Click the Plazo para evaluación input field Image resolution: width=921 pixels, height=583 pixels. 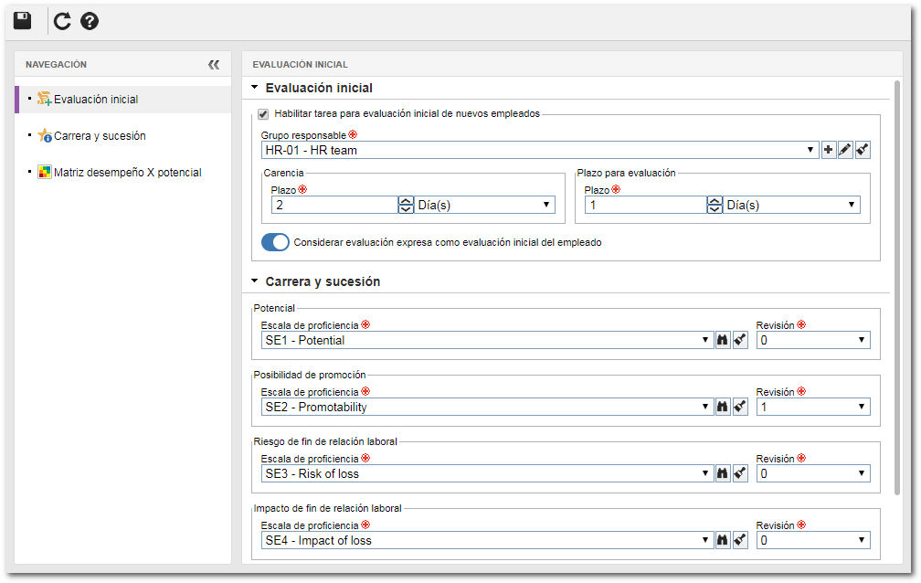[645, 205]
